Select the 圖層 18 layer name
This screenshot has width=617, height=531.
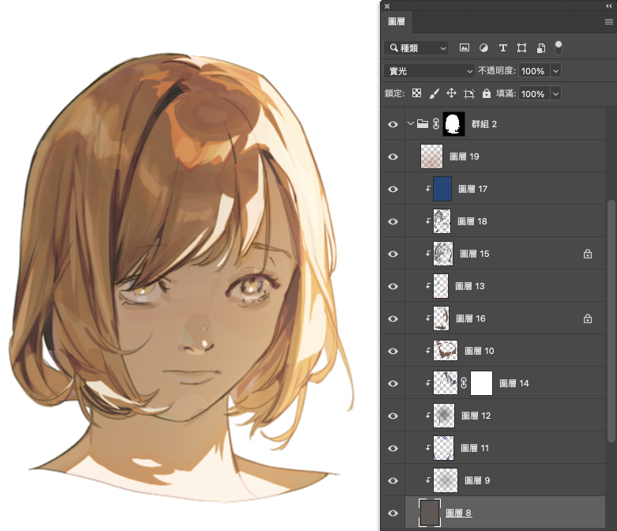point(472,221)
